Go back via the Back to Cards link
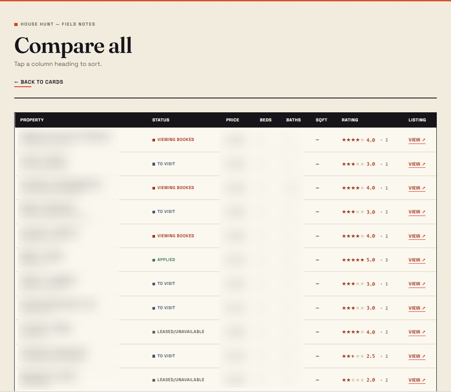This screenshot has height=392, width=451. pyautogui.click(x=39, y=82)
